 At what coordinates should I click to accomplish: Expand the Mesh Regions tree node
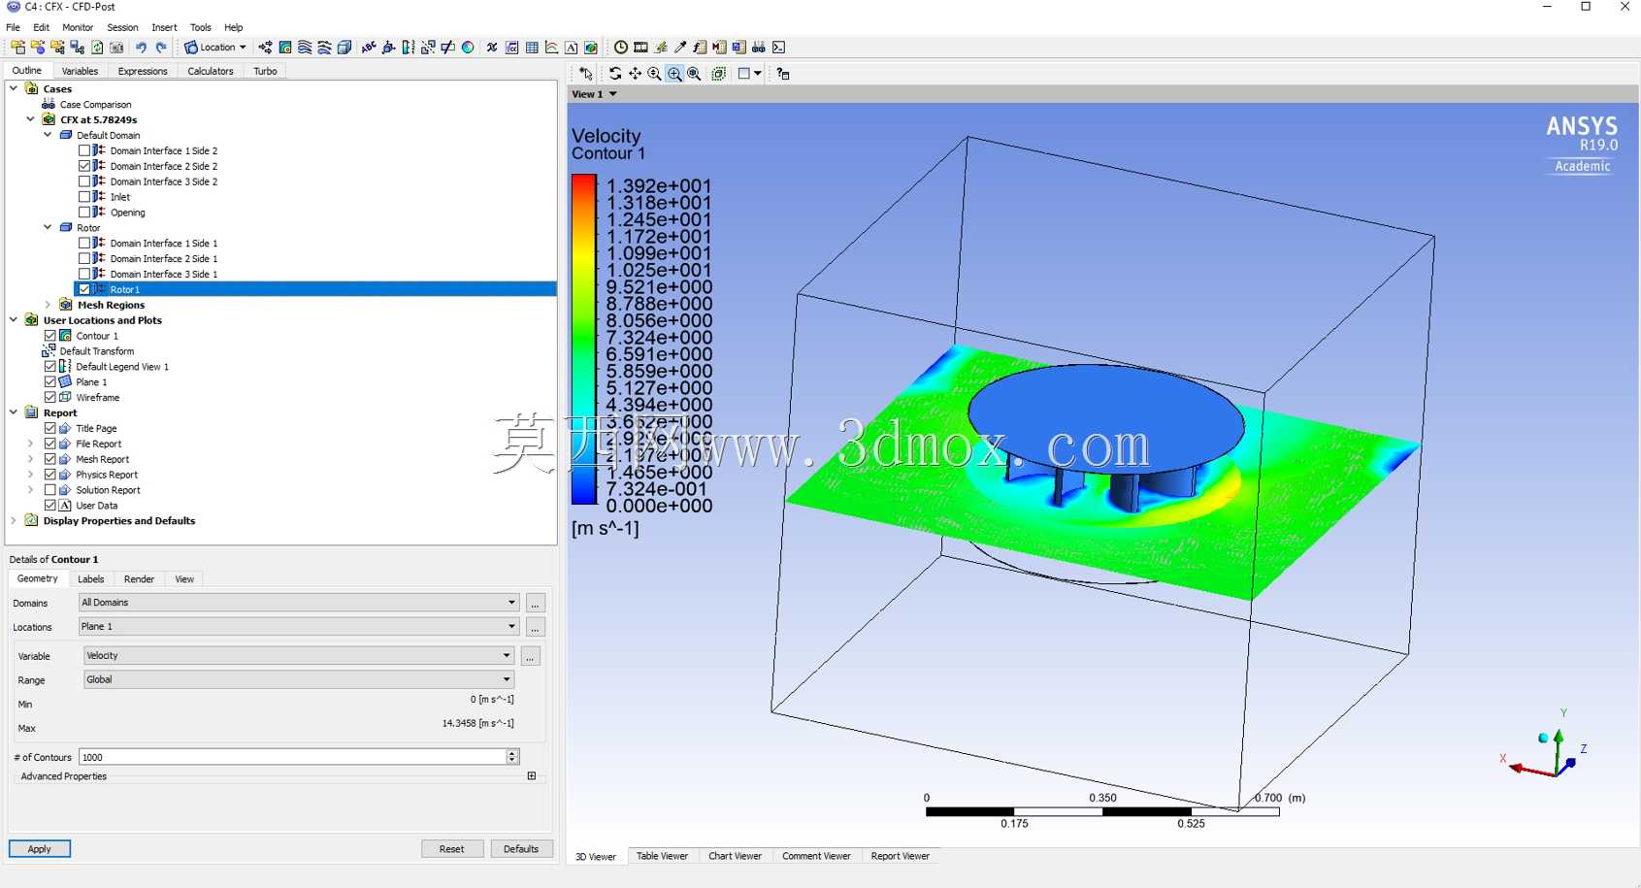click(48, 305)
